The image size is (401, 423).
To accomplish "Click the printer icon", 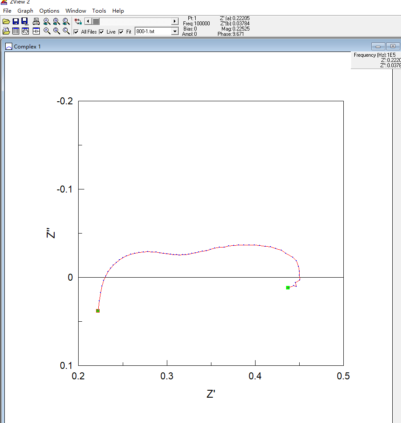I will tap(36, 21).
